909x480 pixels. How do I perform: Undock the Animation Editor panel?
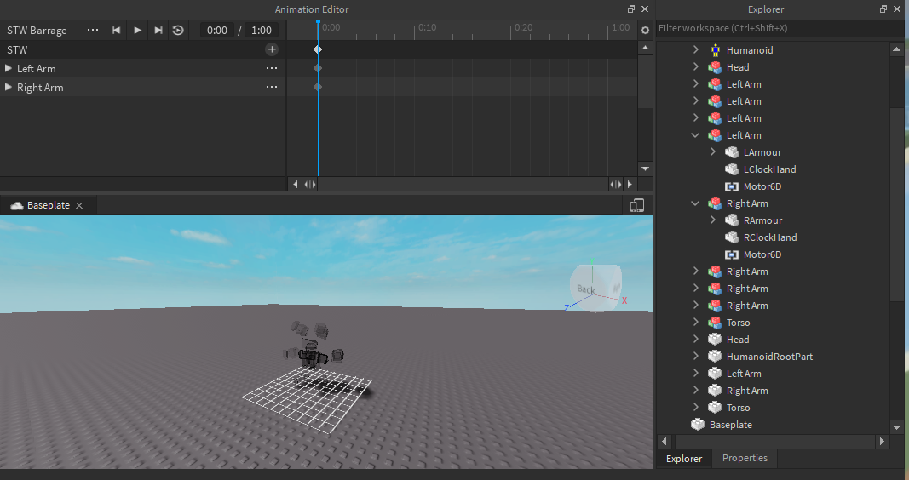tap(631, 9)
